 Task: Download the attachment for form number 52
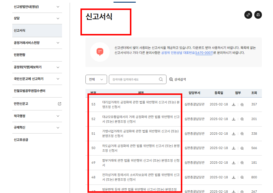(233, 119)
